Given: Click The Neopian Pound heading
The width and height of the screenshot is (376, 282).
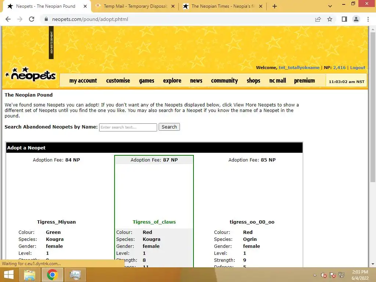Looking at the screenshot, I should 29,95.
